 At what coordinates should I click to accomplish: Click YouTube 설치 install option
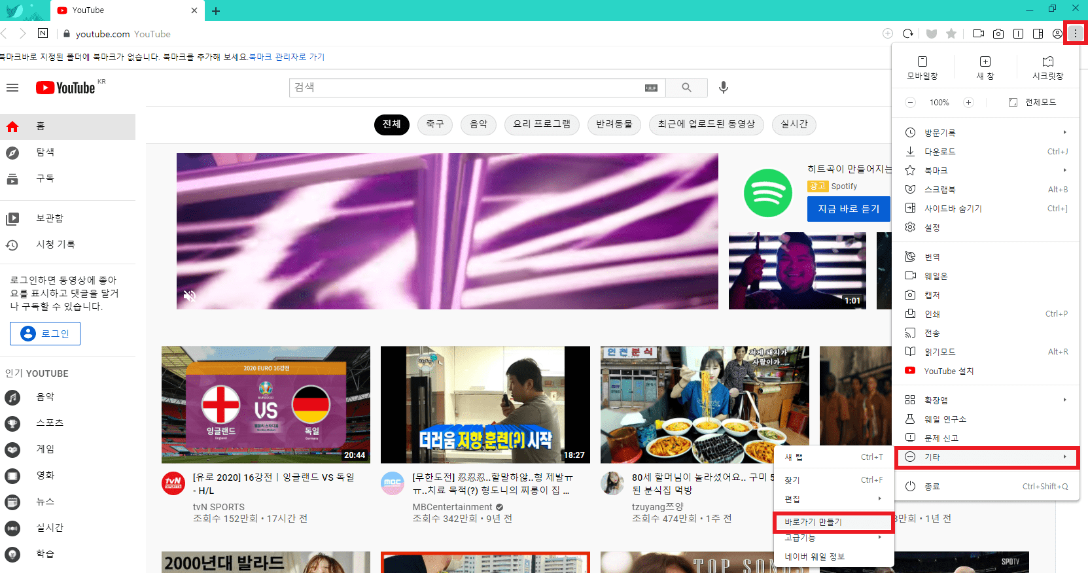tap(986, 371)
